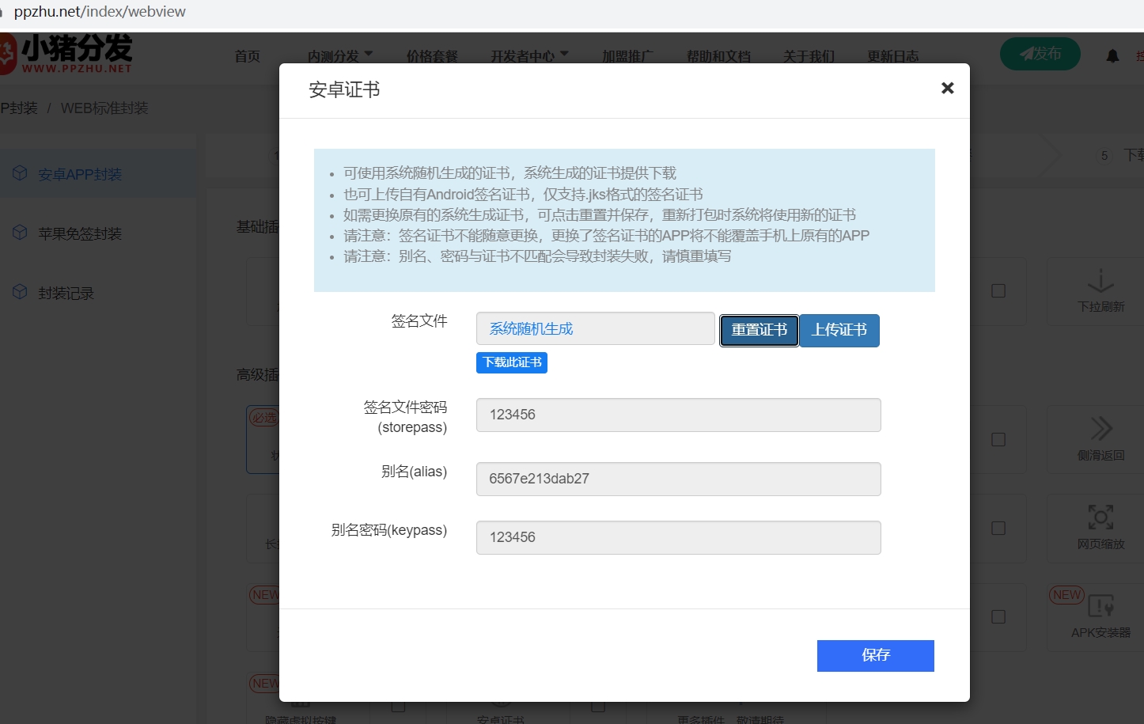Toggle checkbox left of 下拉刷新 plugin
The width and height of the screenshot is (1144, 724).
(998, 291)
